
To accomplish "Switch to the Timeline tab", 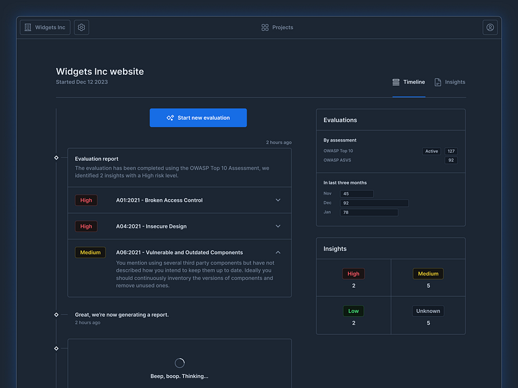I will pyautogui.click(x=409, y=82).
